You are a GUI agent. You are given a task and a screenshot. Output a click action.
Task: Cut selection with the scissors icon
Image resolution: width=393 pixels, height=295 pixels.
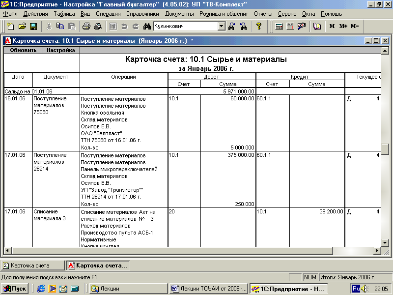click(49, 27)
